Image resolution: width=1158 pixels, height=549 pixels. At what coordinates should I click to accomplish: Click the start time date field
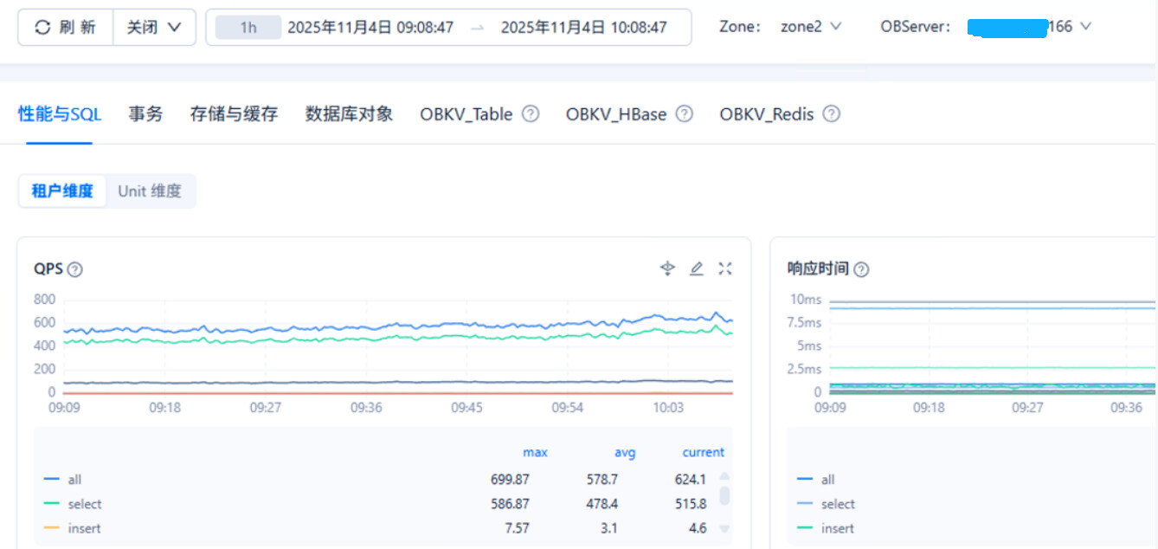[370, 27]
